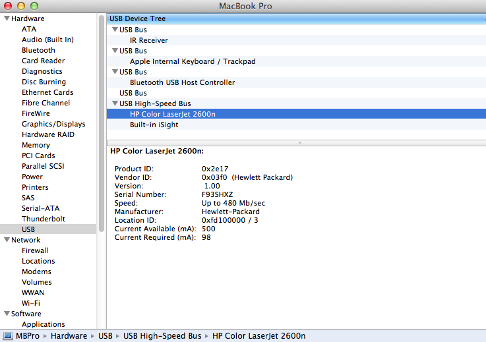
Task: Collapse the Software category triangle in sidebar
Action: 7,314
